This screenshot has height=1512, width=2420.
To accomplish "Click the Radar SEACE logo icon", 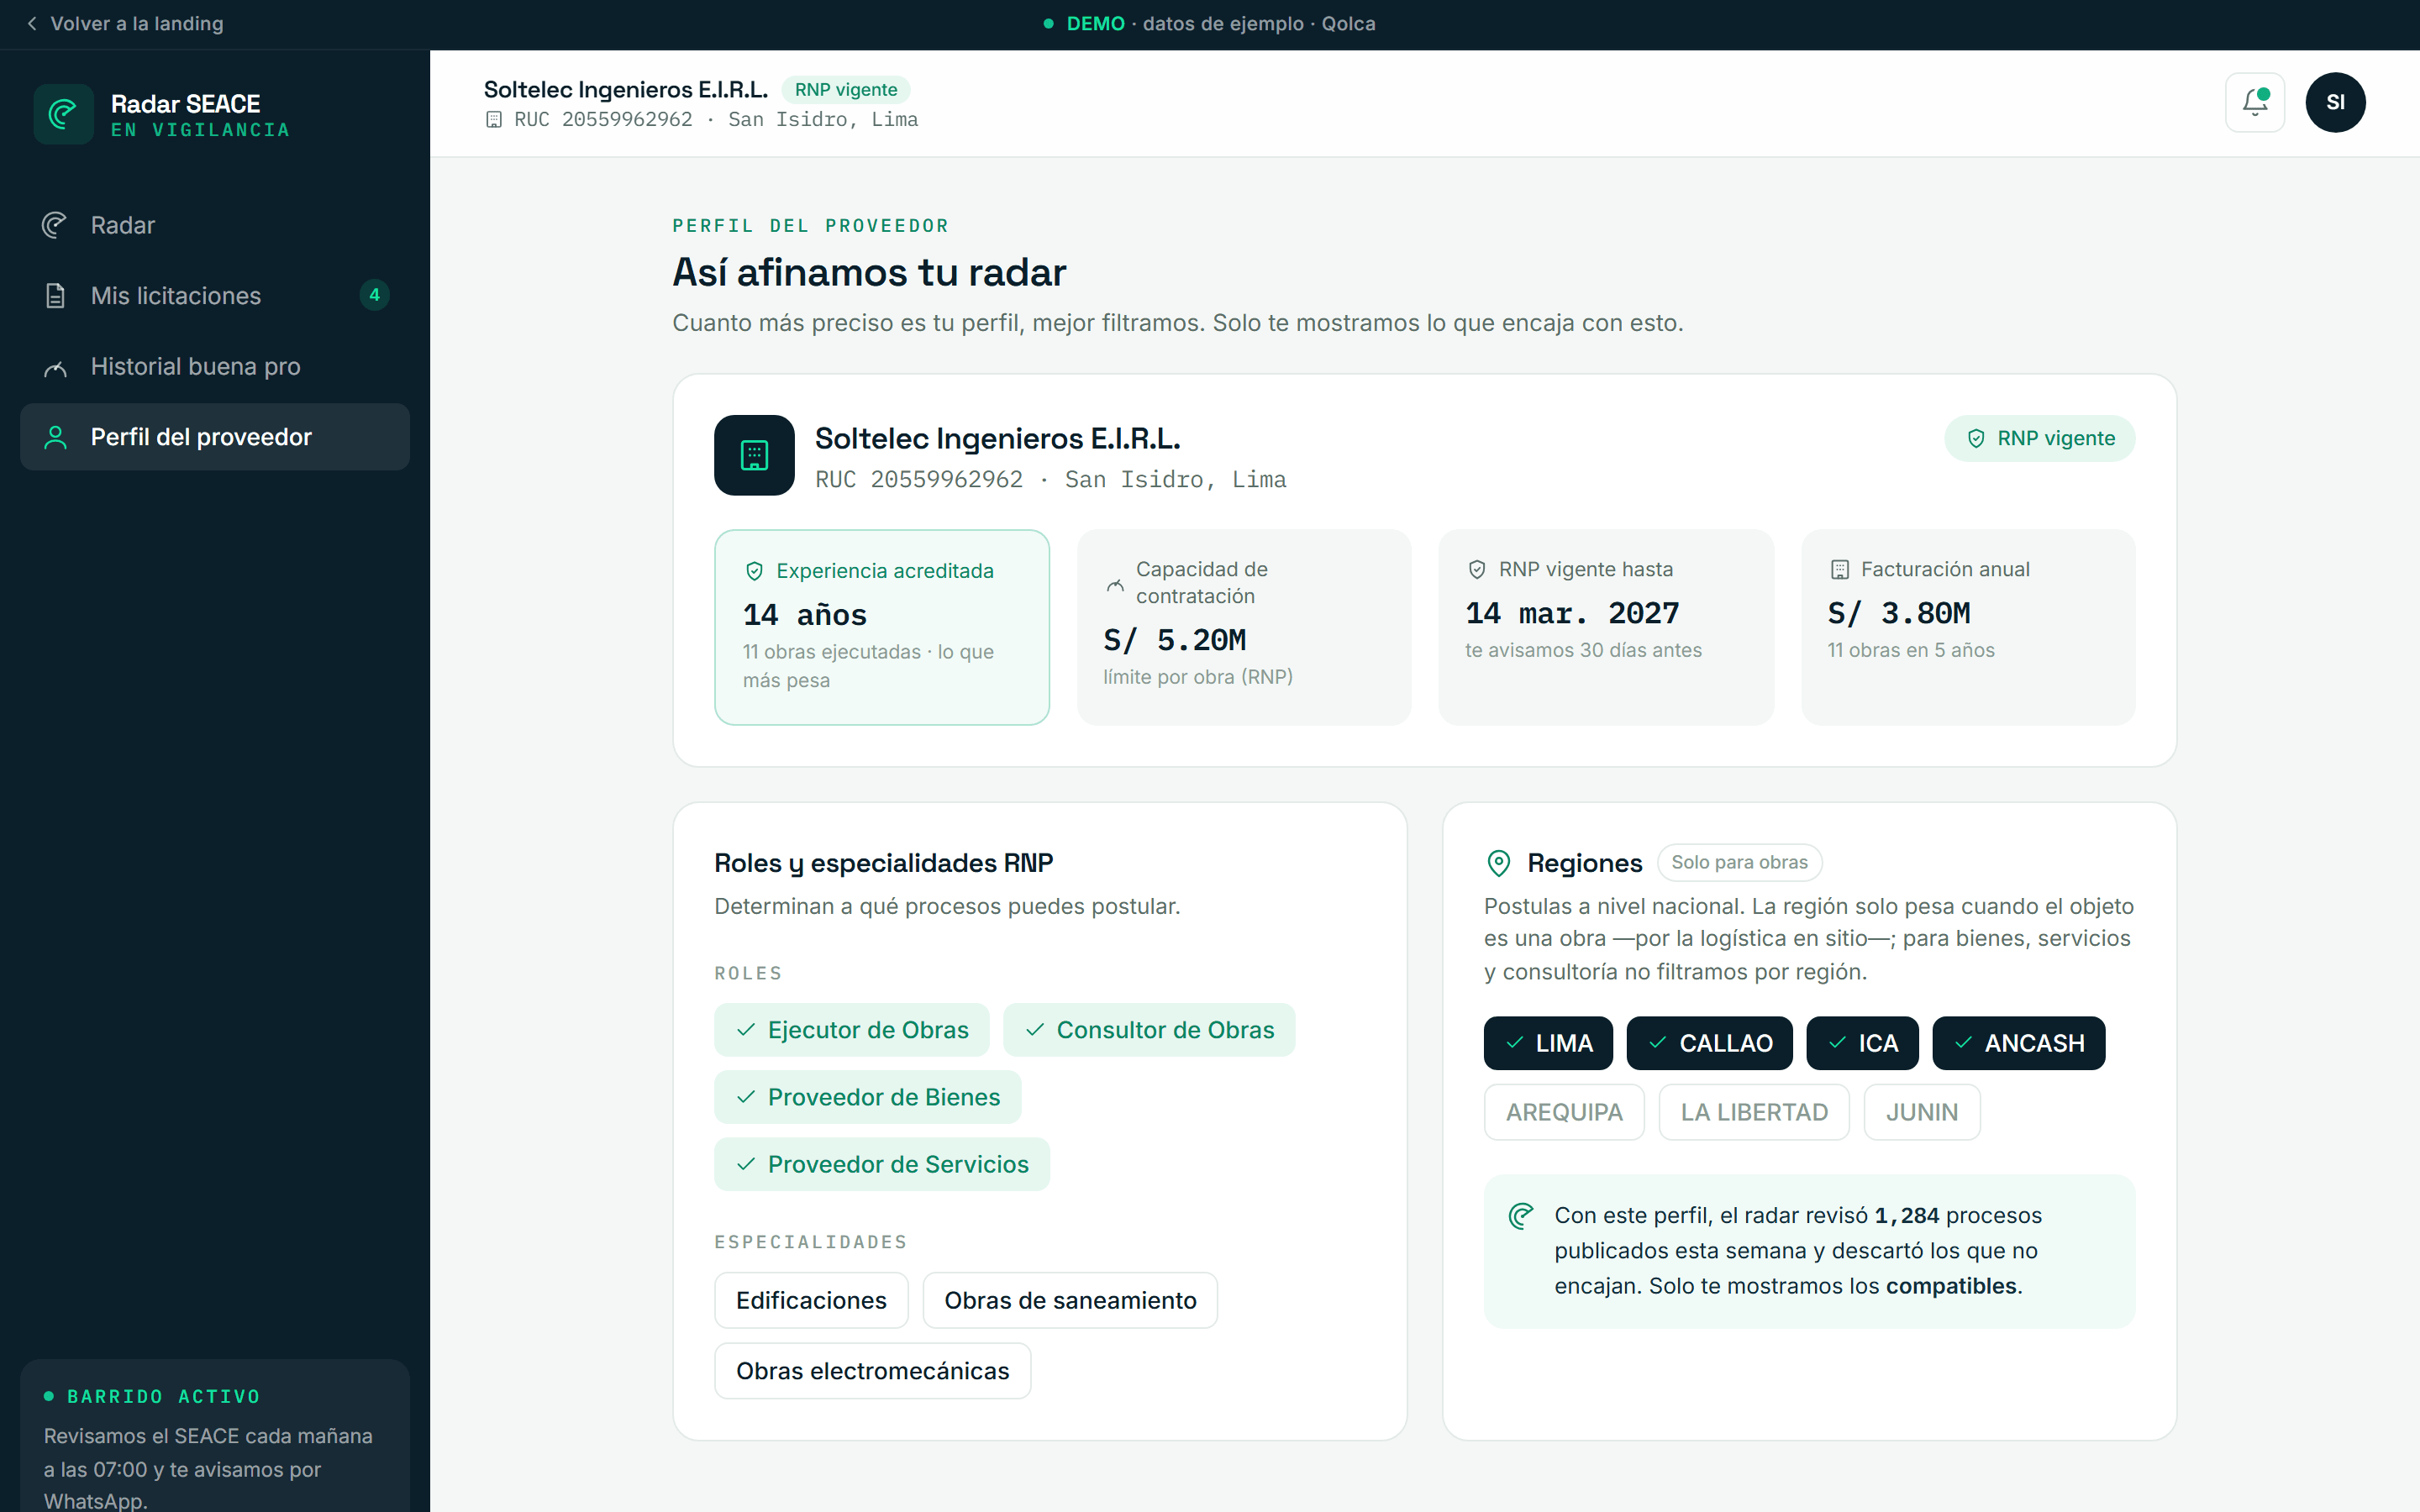I will point(63,114).
